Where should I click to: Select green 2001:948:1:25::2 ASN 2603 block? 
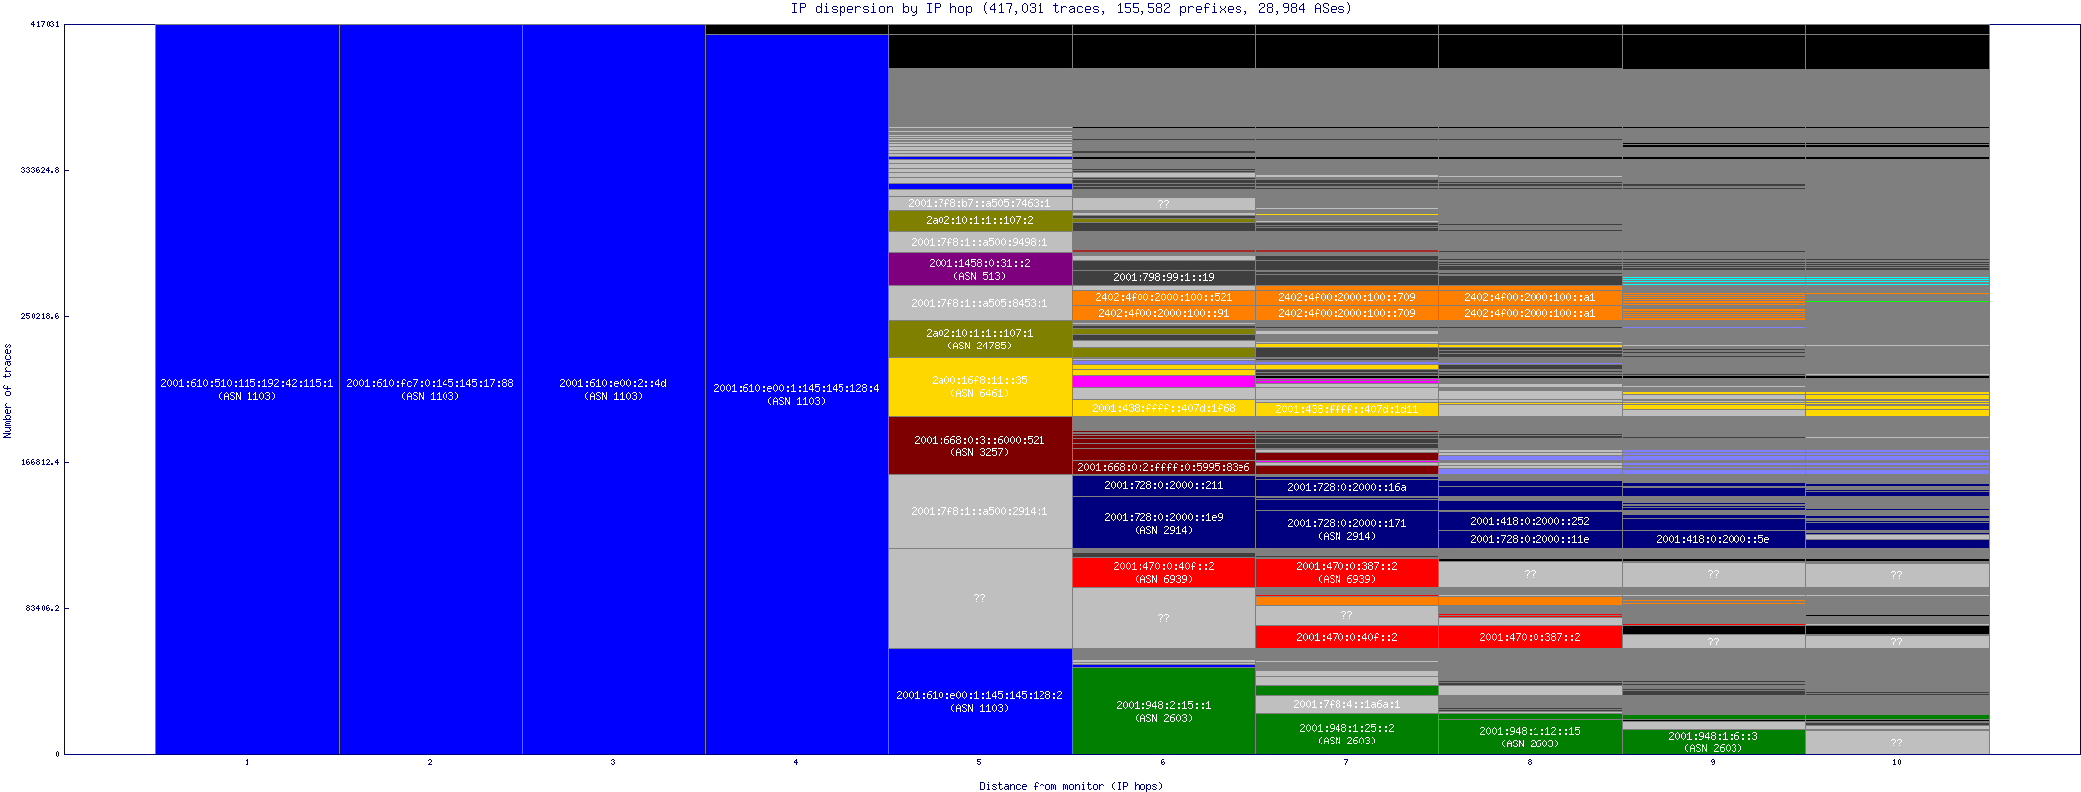coord(1346,734)
